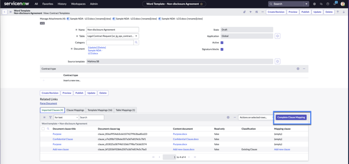Viewport: 349px width, 164px height.
Task: Switch to Template Mappings (16) tab
Action: (x=100, y=110)
